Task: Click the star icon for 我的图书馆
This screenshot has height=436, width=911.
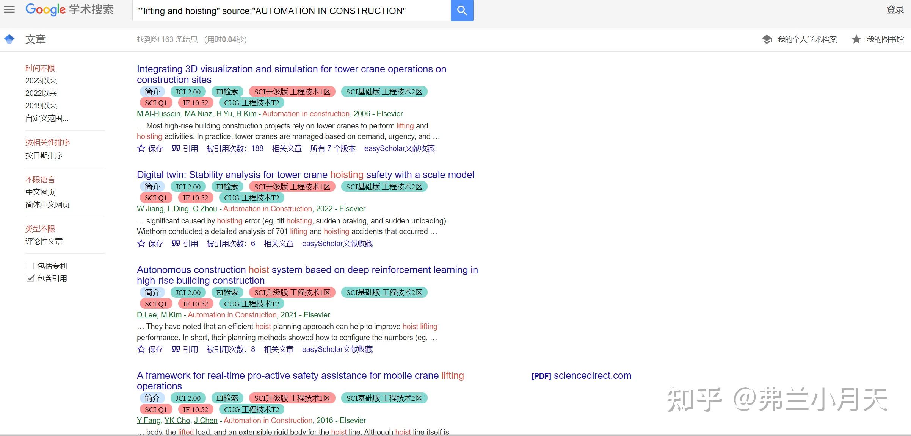Action: coord(856,39)
